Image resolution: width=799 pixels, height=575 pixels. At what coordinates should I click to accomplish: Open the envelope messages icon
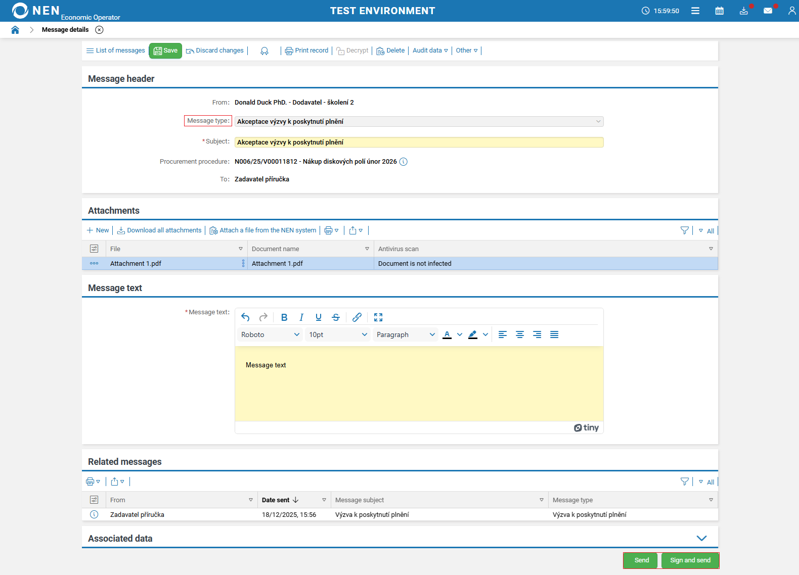click(x=768, y=11)
